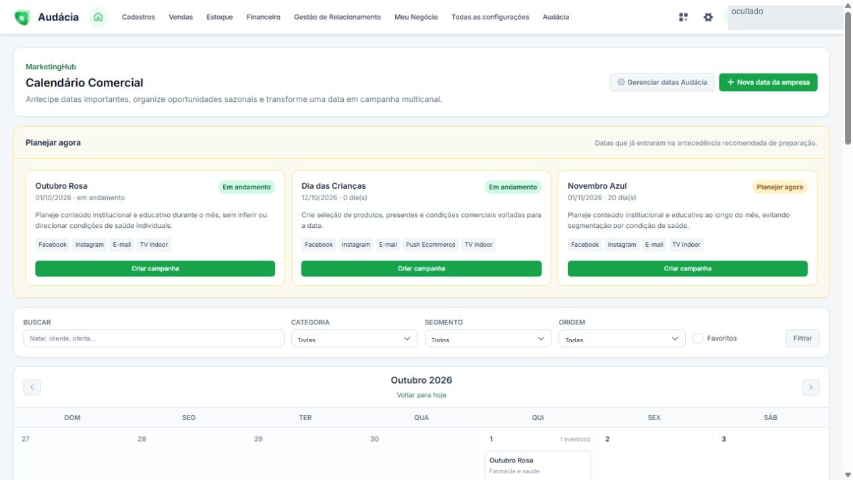Toggle the Favoritos checkbox

click(x=698, y=338)
